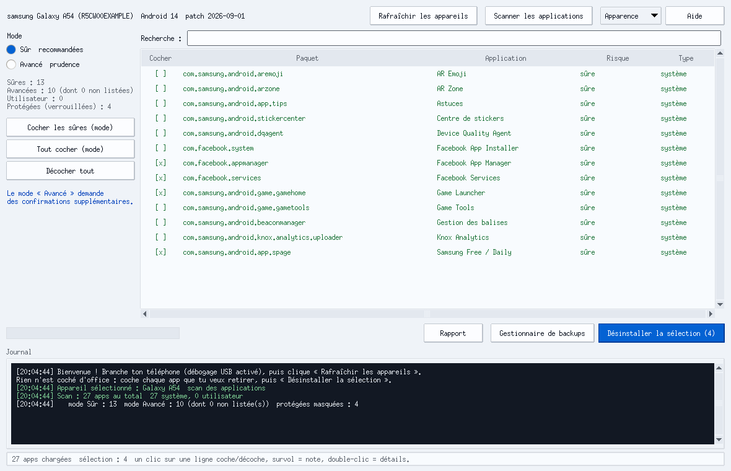
Task: Click "Désinstaller la sélection (4)"
Action: [661, 333]
